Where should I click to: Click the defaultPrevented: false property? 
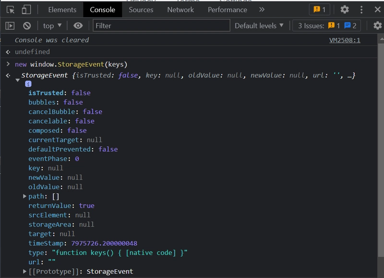pos(73,149)
